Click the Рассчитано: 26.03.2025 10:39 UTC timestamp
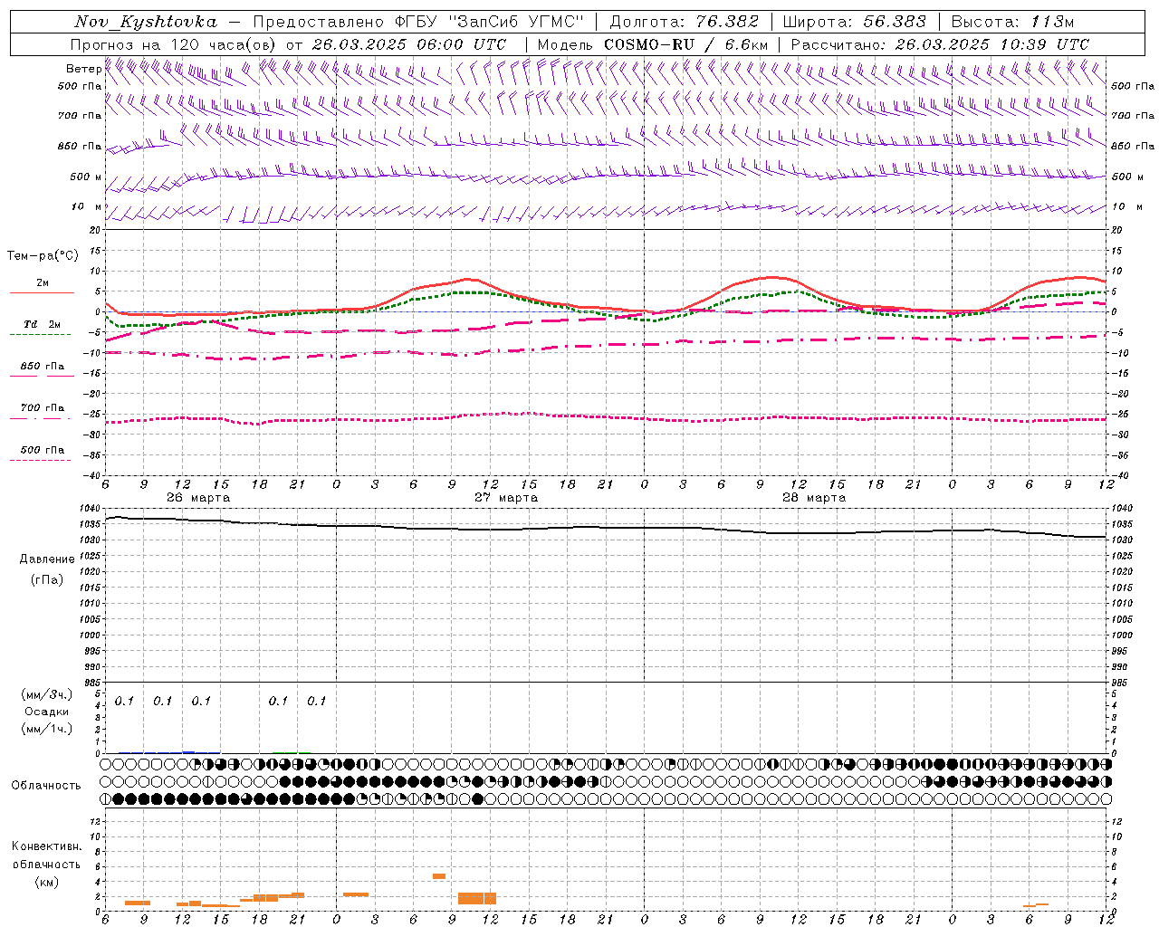This screenshot has width=1159, height=927. tap(940, 44)
